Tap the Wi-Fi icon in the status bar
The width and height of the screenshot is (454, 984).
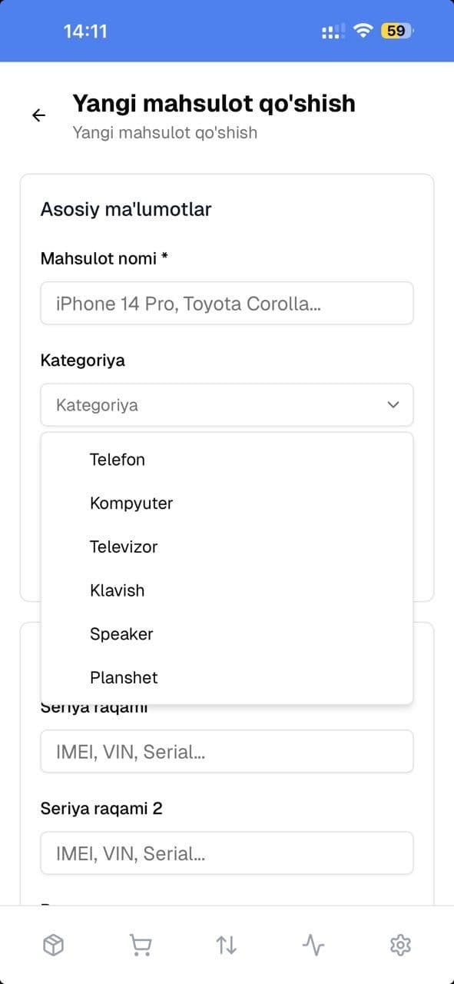point(362,31)
